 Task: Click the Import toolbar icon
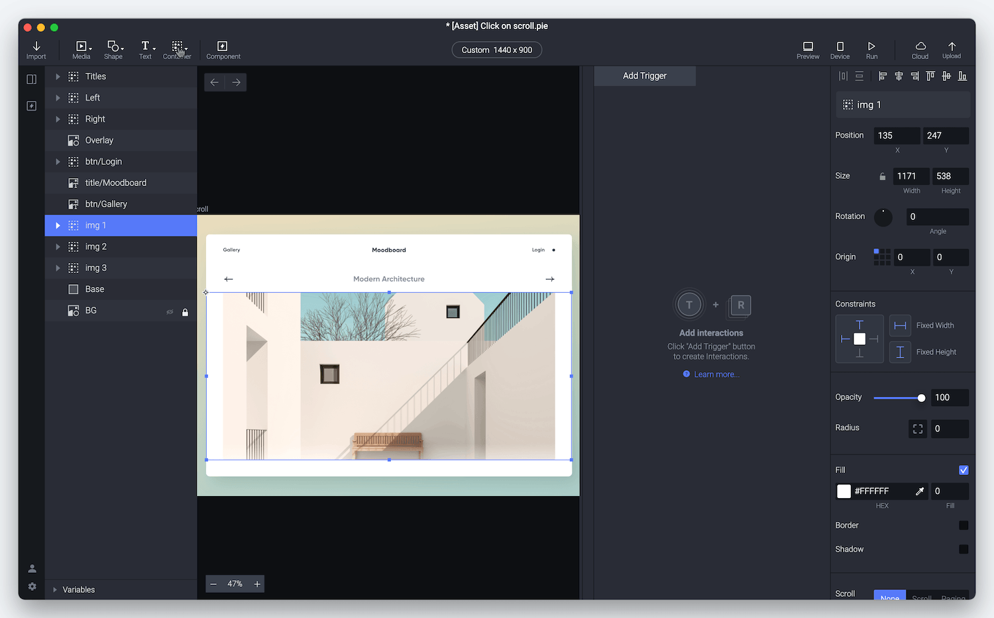(36, 50)
